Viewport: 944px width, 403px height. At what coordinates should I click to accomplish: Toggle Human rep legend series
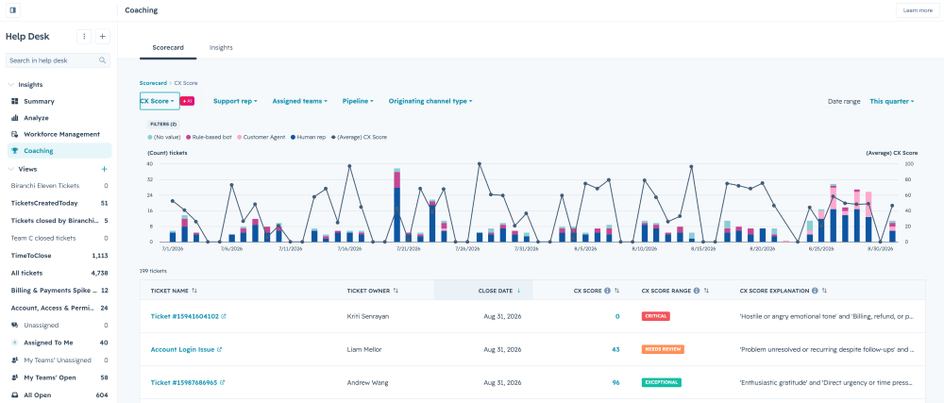point(308,137)
